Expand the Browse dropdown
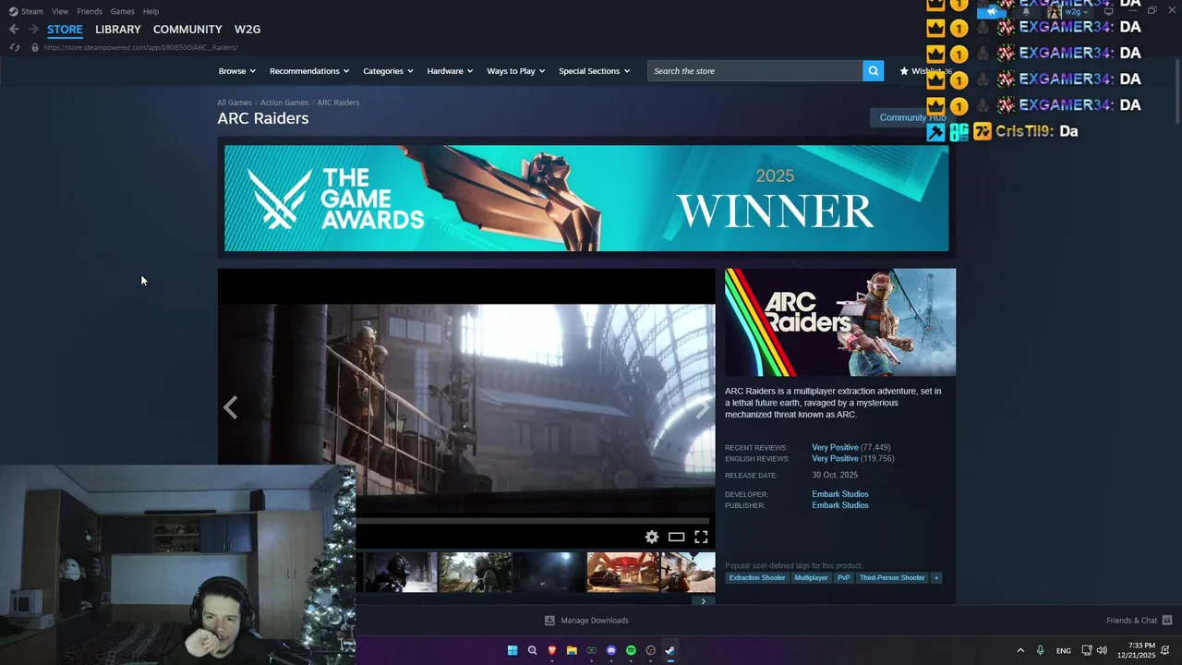 point(236,71)
